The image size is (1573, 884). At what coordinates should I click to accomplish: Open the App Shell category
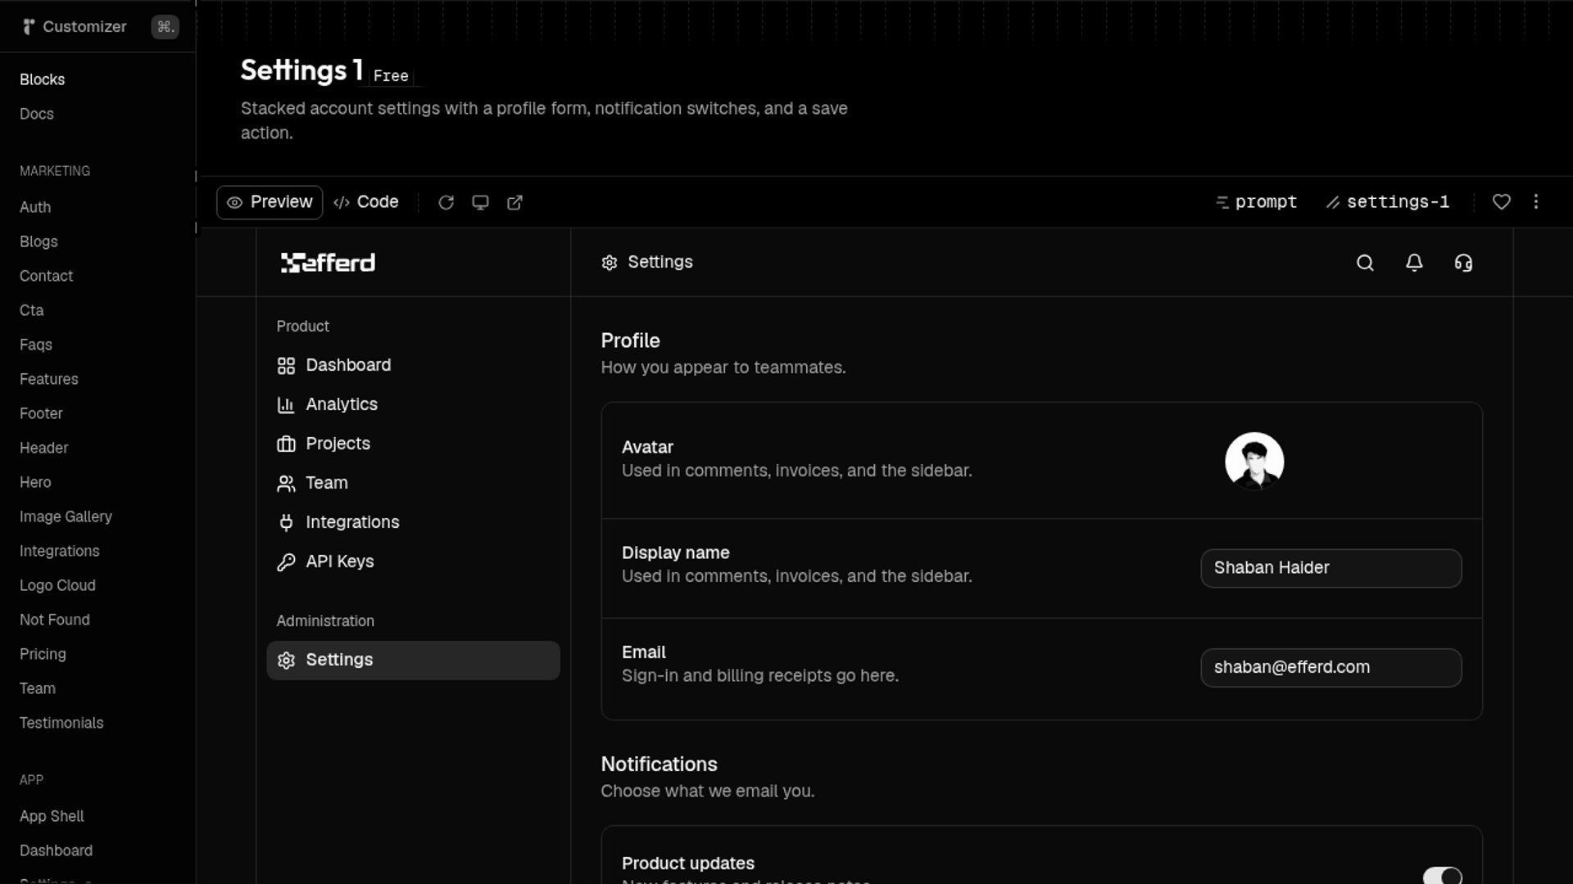[52, 816]
